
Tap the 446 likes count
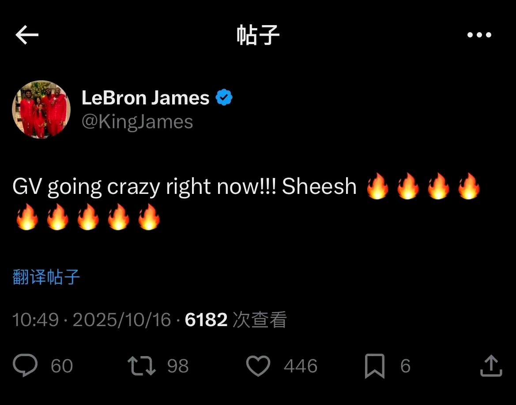coord(301,366)
